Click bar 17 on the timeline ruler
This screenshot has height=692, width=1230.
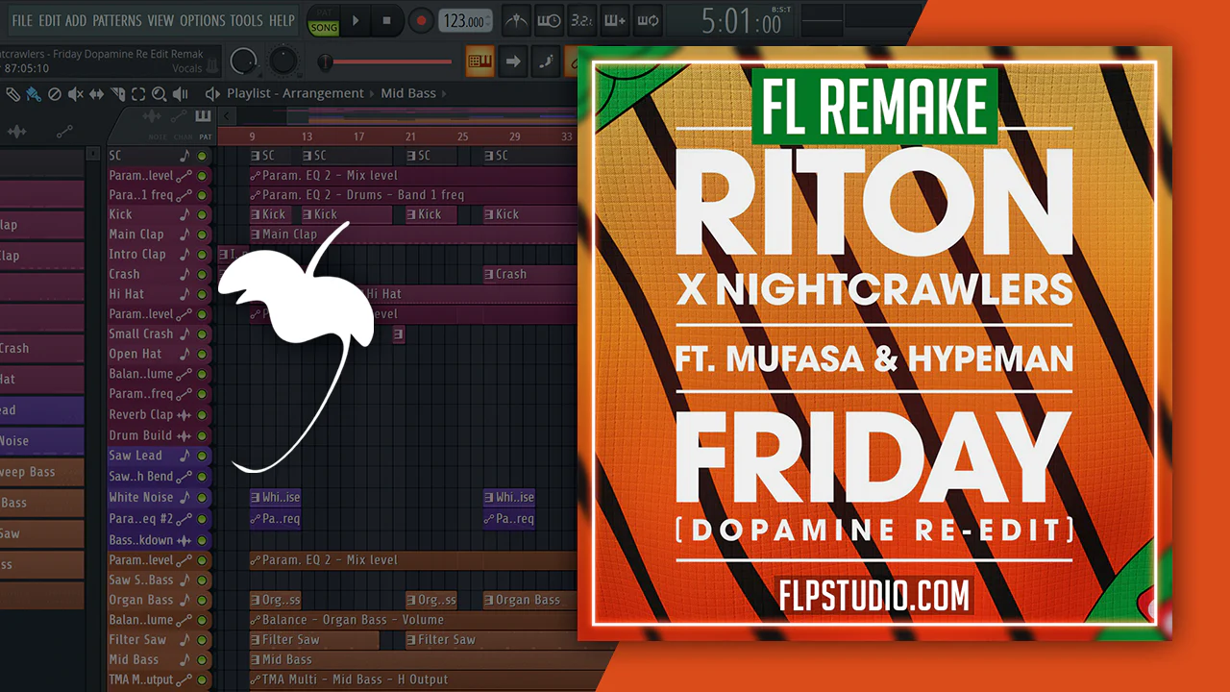point(358,136)
